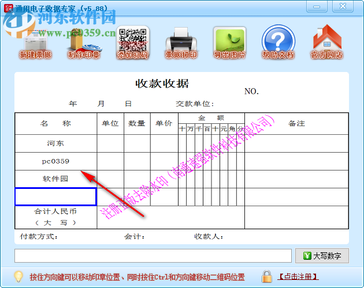Click the NO. receipt number label

[252, 91]
